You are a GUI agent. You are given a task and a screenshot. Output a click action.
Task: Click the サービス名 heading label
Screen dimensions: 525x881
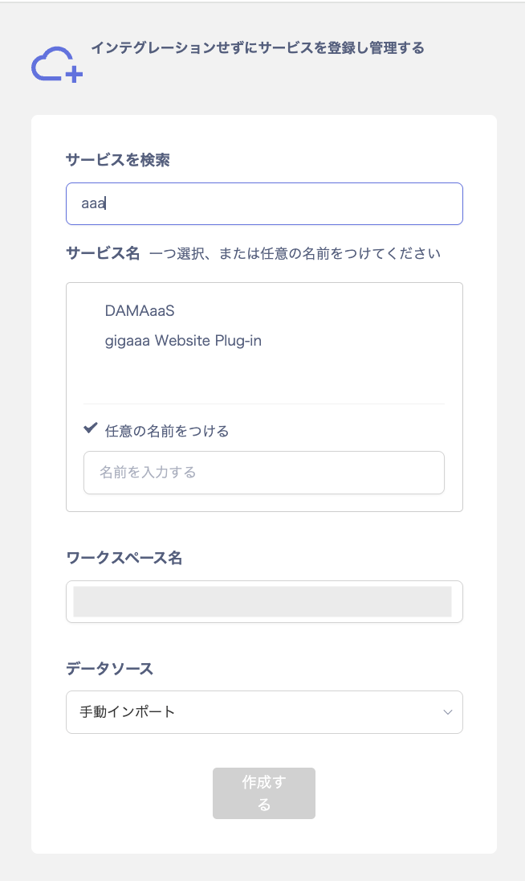[103, 254]
